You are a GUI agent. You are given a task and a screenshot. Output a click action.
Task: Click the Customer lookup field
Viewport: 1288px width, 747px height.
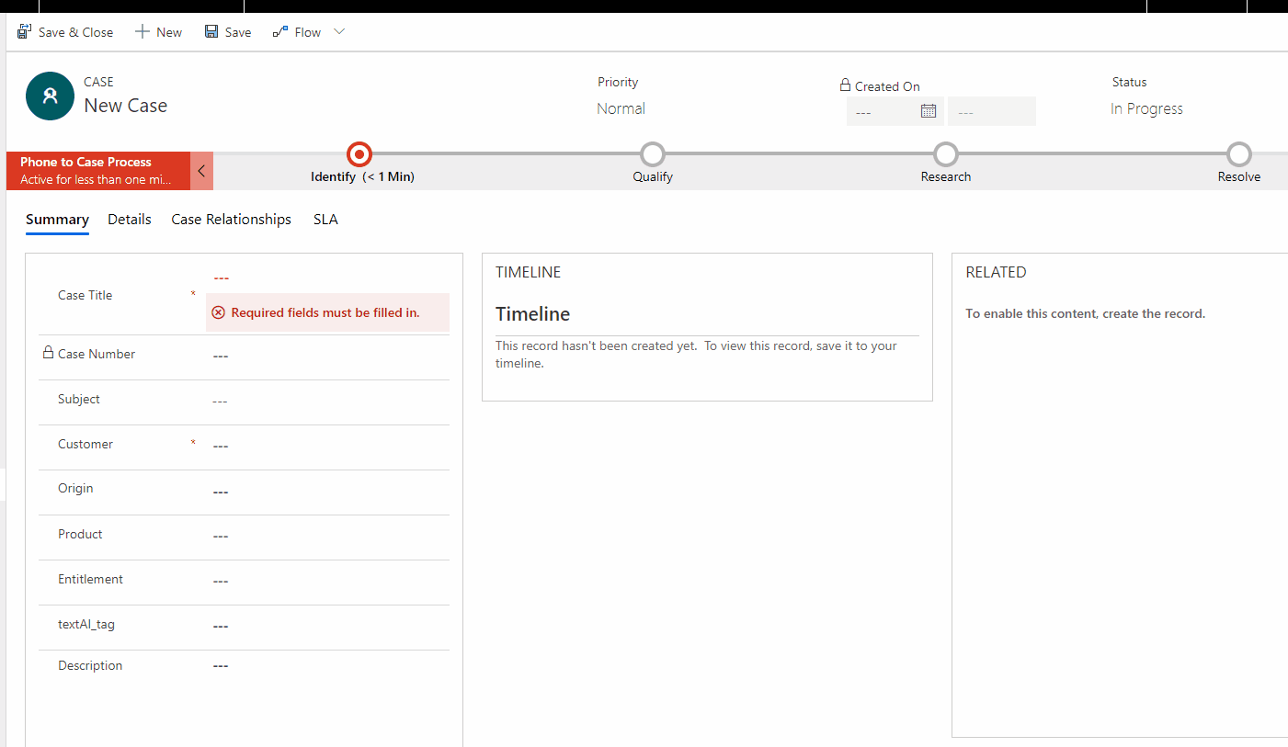tap(327, 447)
